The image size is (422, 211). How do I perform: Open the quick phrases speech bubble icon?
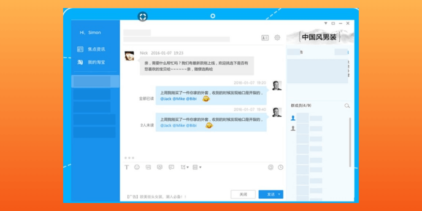171,167
